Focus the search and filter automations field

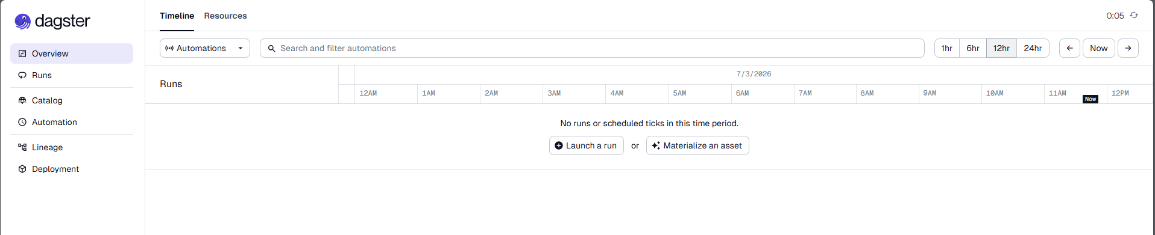pos(592,48)
